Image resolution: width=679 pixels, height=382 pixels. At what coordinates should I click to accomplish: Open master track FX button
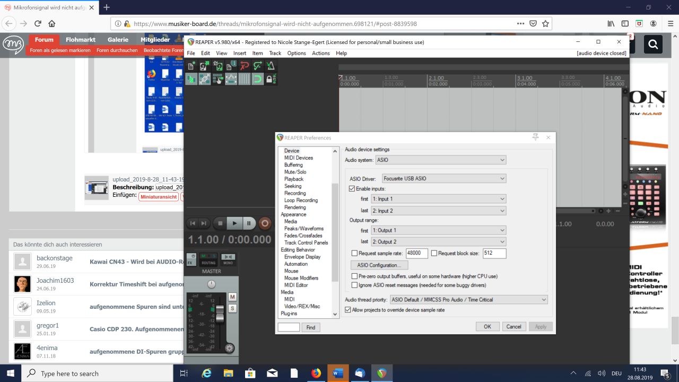191,260
